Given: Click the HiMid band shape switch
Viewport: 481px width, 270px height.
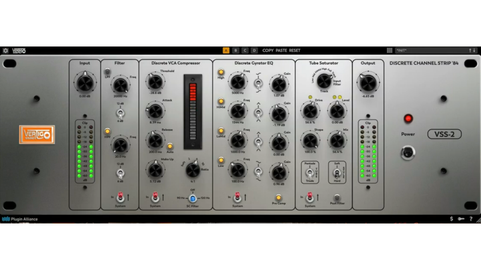Looking at the screenshot, I should coord(258,112).
